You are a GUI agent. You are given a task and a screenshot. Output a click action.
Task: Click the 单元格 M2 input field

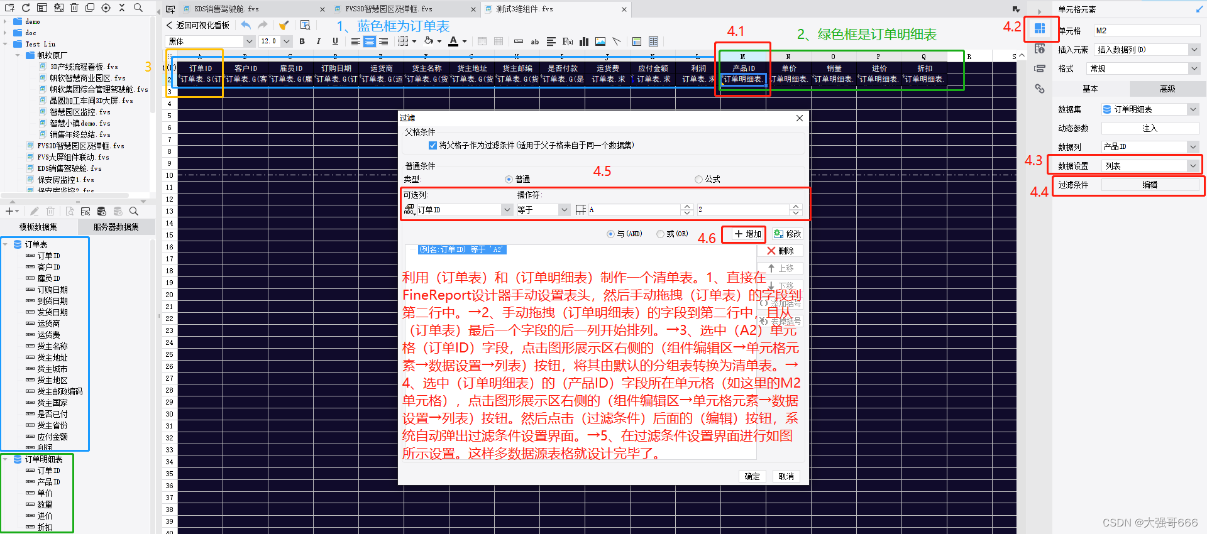click(1147, 30)
